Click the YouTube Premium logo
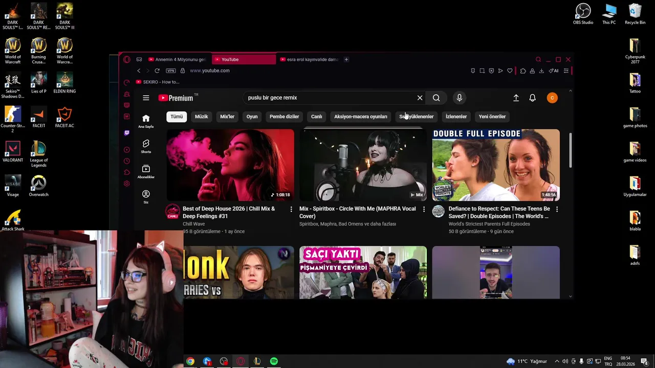The image size is (655, 368). point(175,98)
